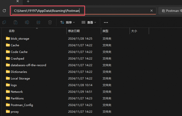The width and height of the screenshot is (182, 116).
Task: Click the Code Cache folder icon
Action: coord(8,52)
